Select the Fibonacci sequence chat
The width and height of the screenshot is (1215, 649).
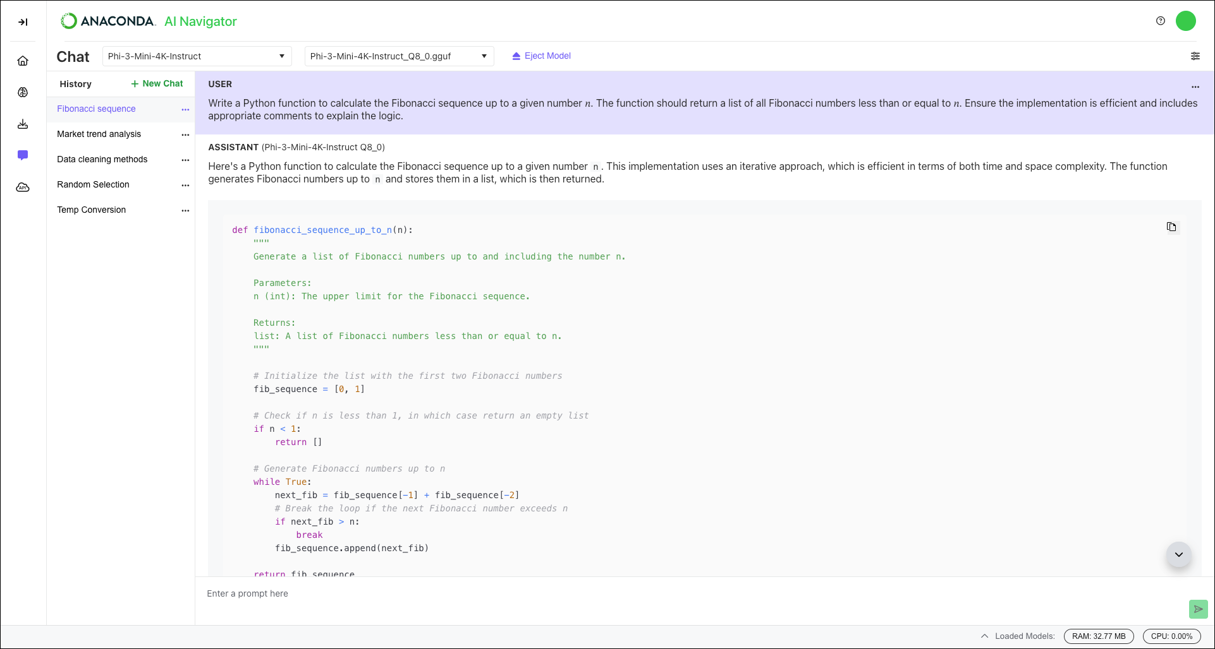coord(96,109)
